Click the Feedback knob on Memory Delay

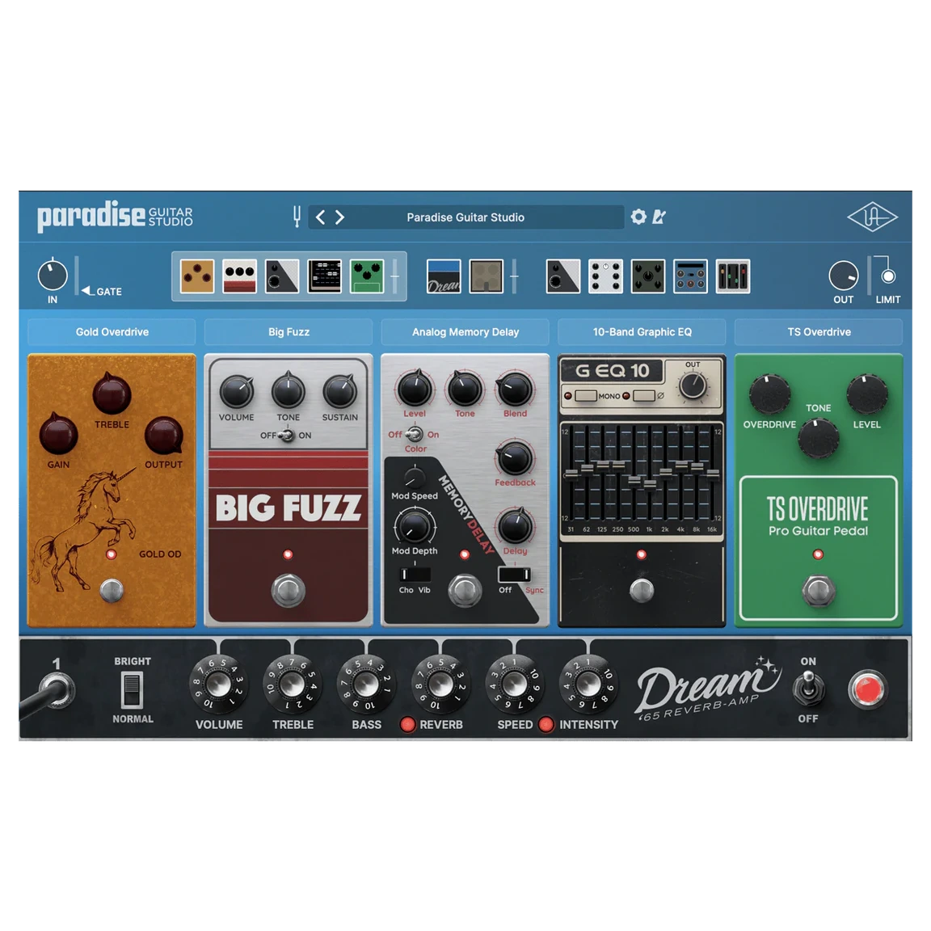(x=515, y=458)
